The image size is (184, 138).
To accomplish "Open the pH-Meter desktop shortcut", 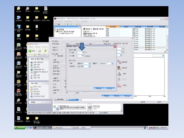I will (x=19, y=101).
